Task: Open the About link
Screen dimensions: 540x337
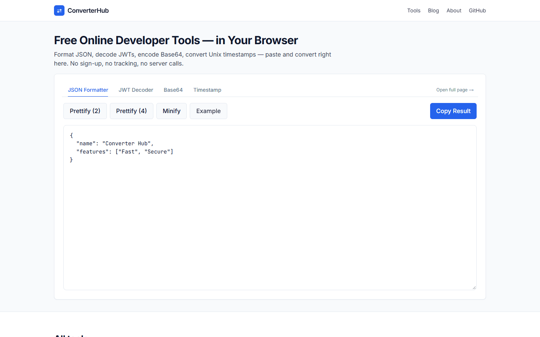Action: click(454, 10)
